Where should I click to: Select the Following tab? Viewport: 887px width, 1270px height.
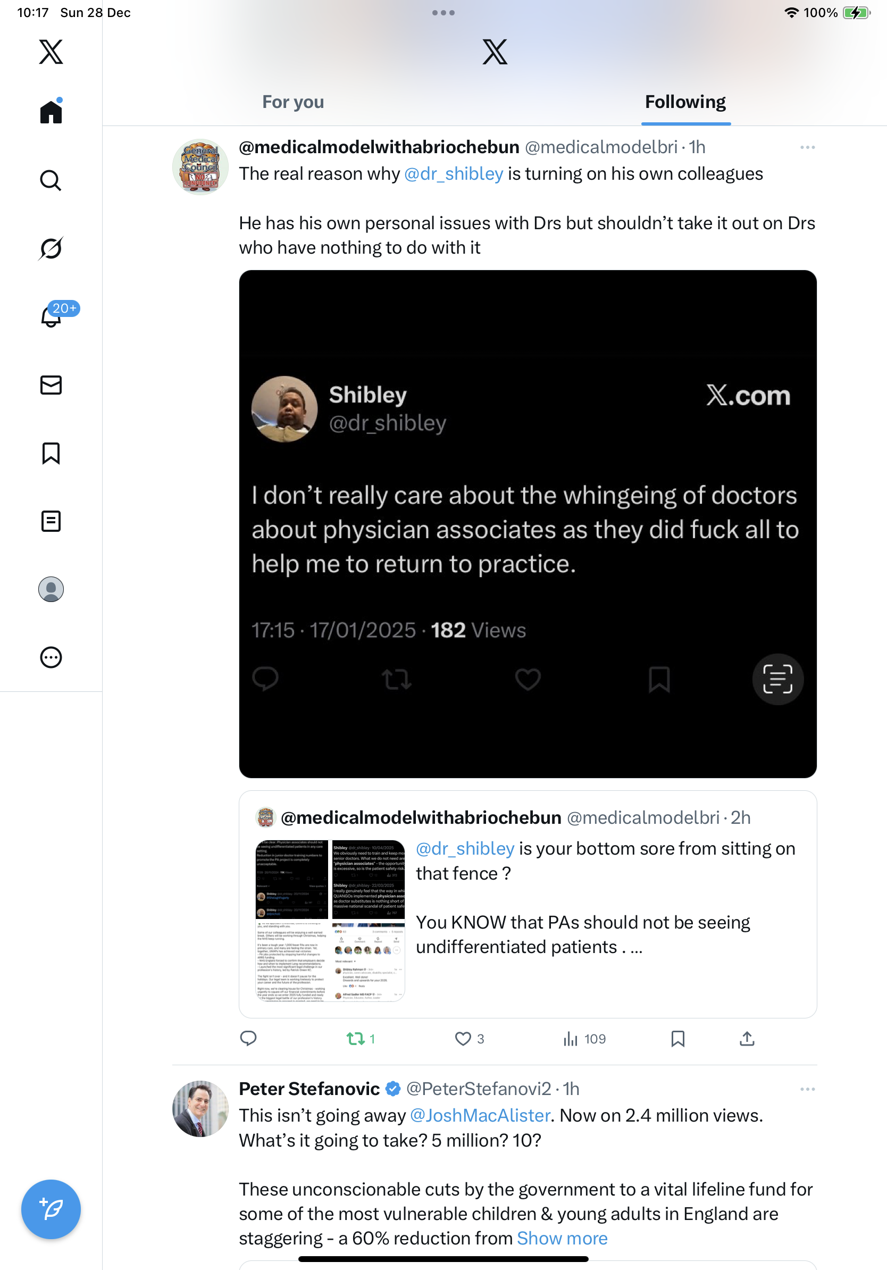[685, 102]
